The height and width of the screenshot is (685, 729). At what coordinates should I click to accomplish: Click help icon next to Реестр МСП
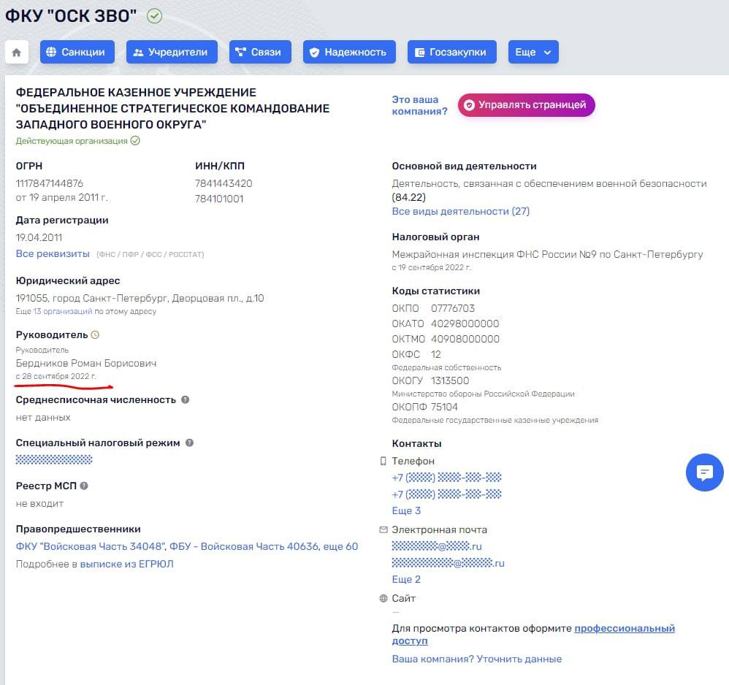[84, 486]
